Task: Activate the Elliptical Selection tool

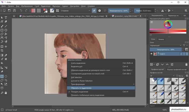Action: pos(6,76)
